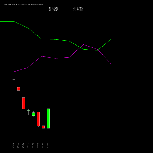Screen dimensions: 153x153
Task: Select the small red candlestick for 26 Aug
Action: tap(43, 127)
